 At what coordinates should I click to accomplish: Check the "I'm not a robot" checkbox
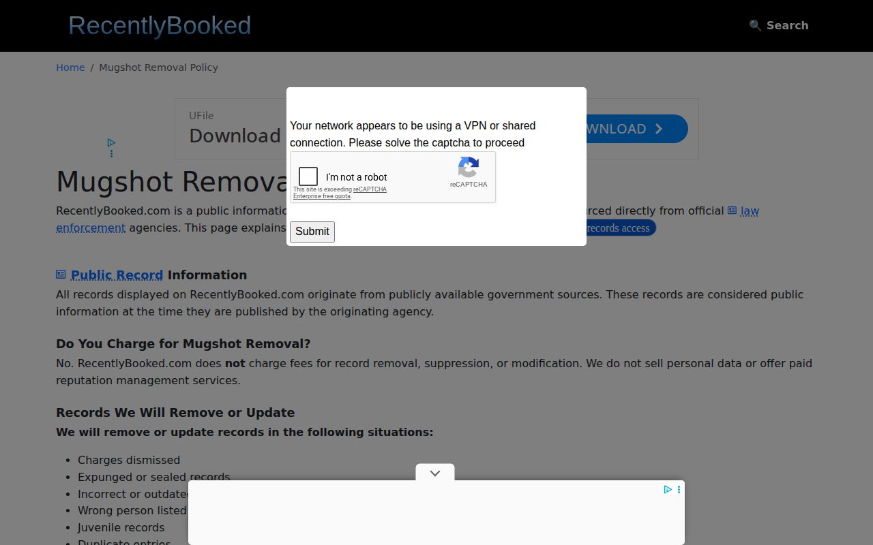click(x=308, y=176)
